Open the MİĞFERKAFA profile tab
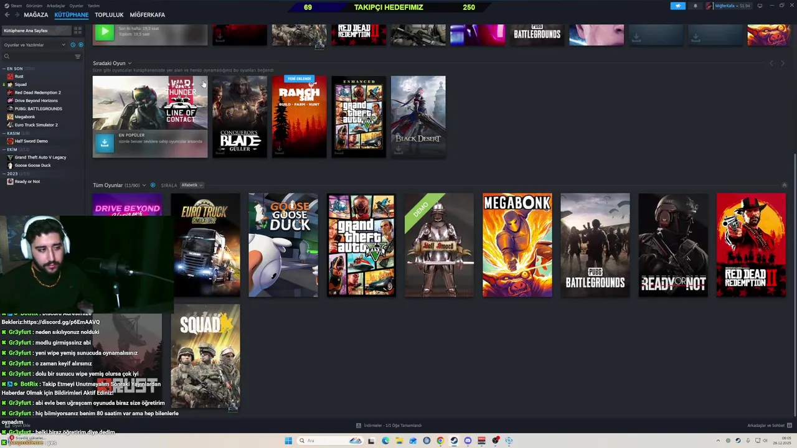The height and width of the screenshot is (448, 797). [148, 15]
